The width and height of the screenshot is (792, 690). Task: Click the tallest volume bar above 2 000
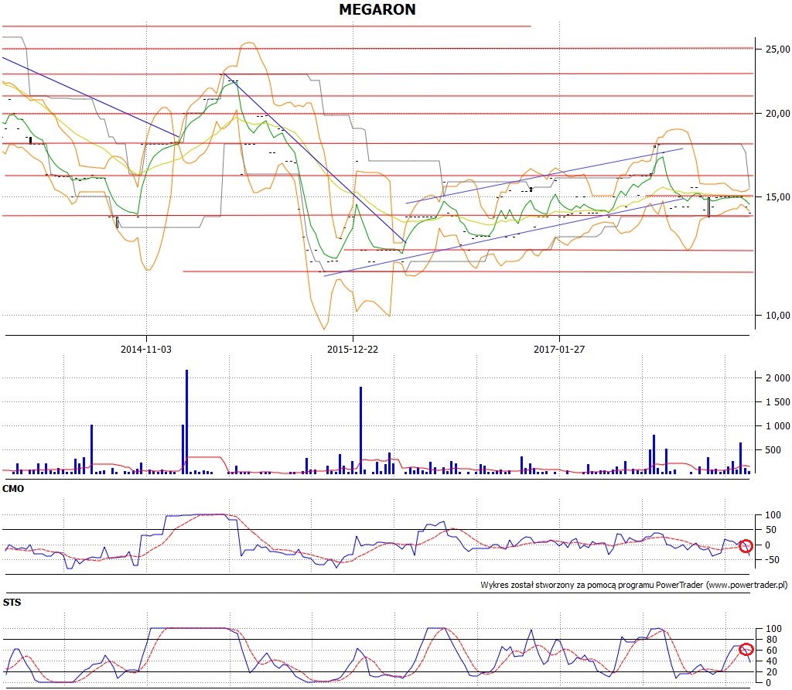(186, 422)
